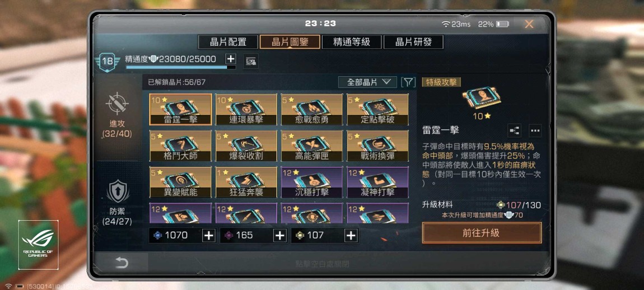Open the chip filter funnel icon
The height and width of the screenshot is (290, 644).
[408, 82]
